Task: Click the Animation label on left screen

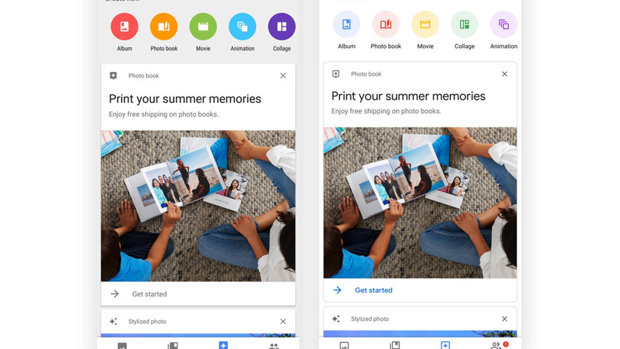Action: click(243, 48)
